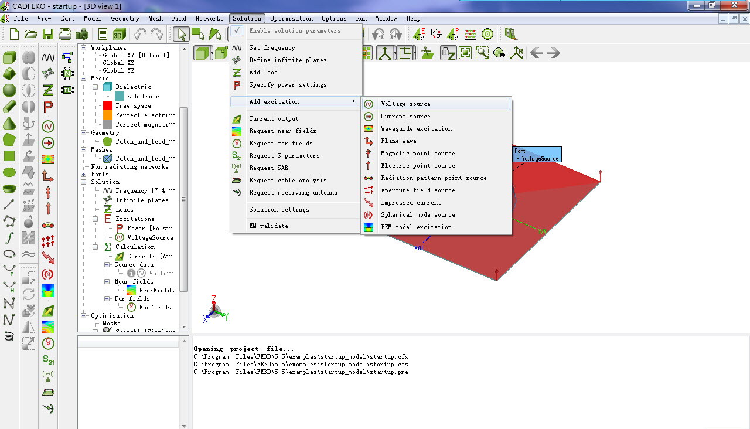Choose Solution settings menu entry

pyautogui.click(x=296, y=209)
